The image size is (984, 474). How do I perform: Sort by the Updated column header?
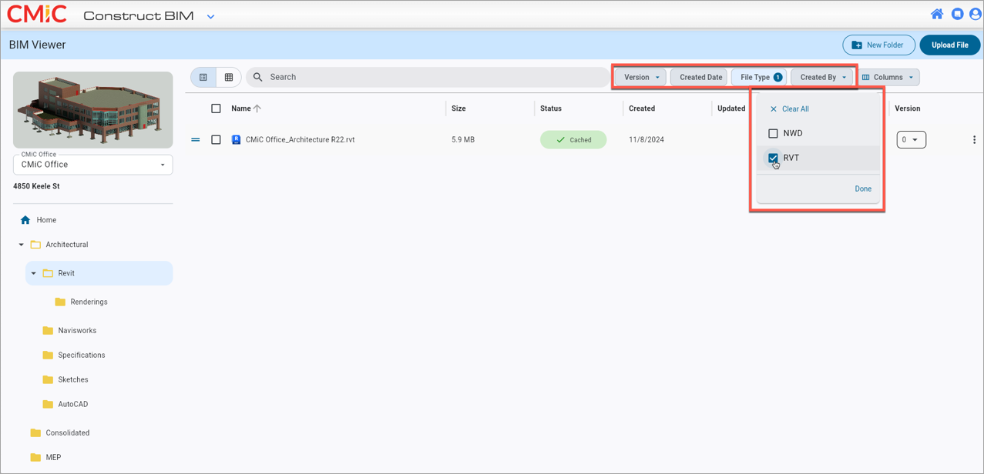731,108
